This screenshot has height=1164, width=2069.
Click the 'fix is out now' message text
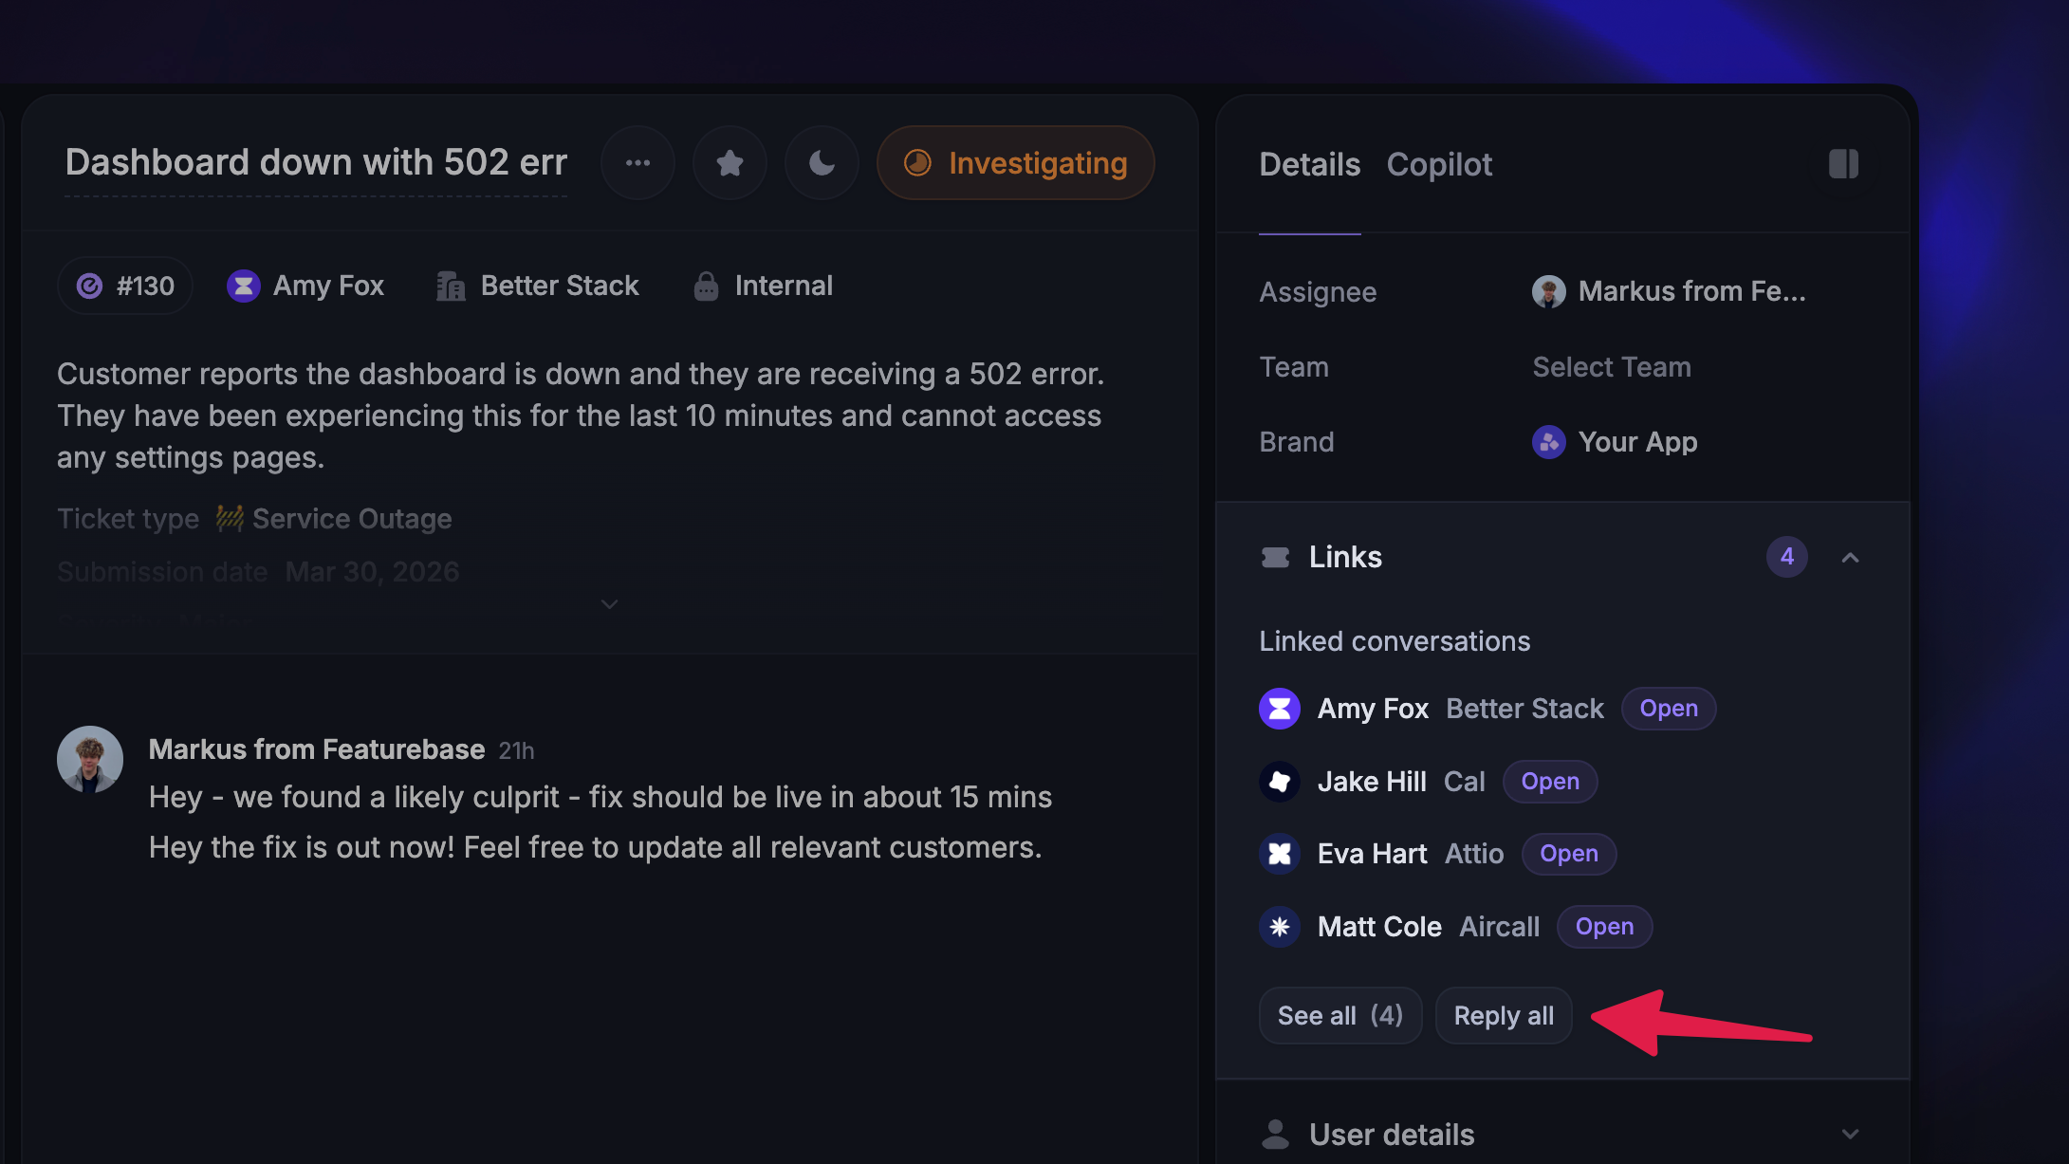(596, 847)
